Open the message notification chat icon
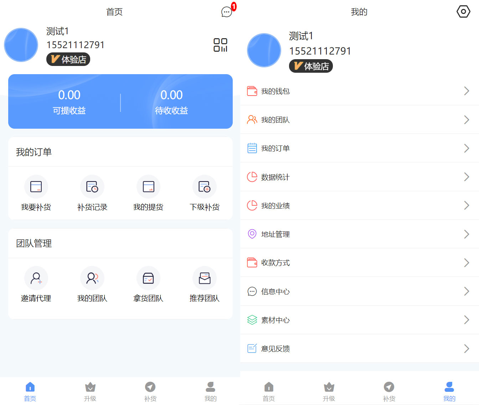 (x=227, y=12)
